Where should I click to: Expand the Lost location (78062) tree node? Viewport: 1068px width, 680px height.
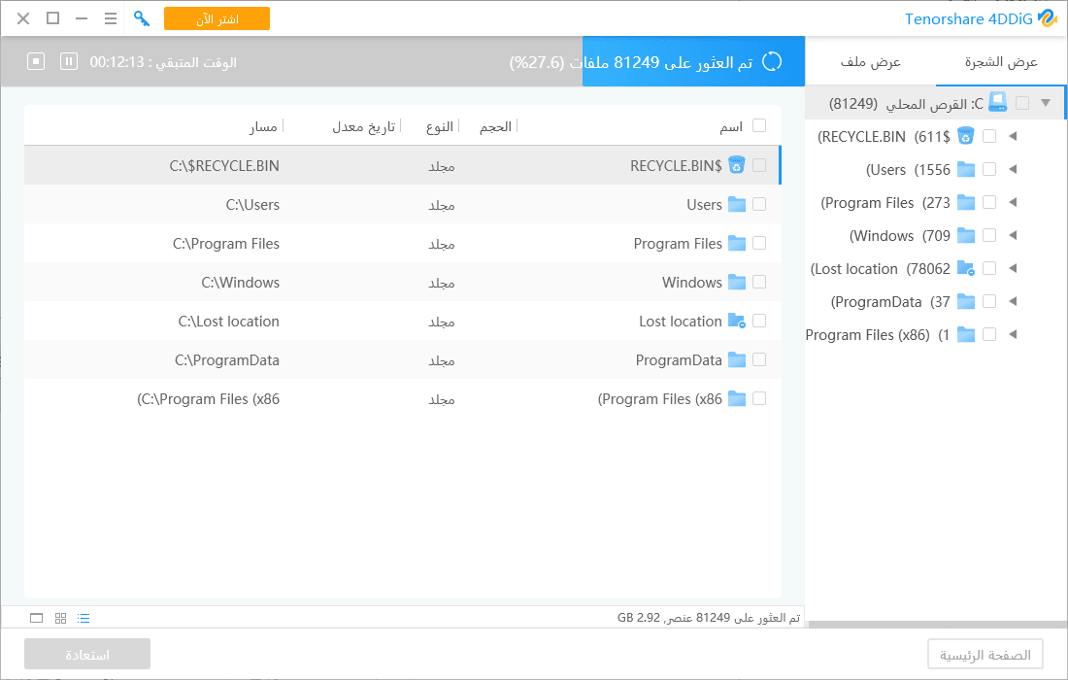(1013, 268)
